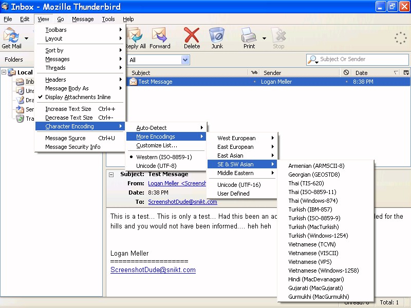Choose Message Source menu item
The height and width of the screenshot is (308, 411).
80,138
